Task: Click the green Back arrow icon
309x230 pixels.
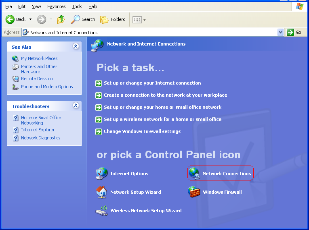Action: click(x=10, y=19)
